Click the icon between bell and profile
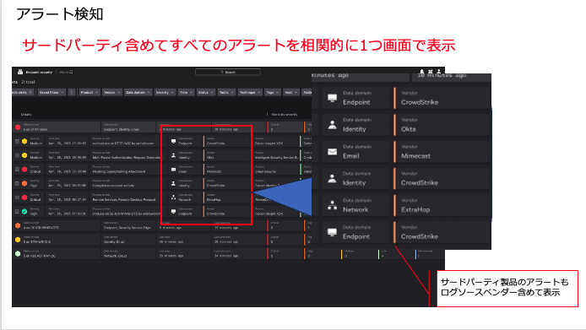This screenshot has height=330, width=586. [431, 72]
